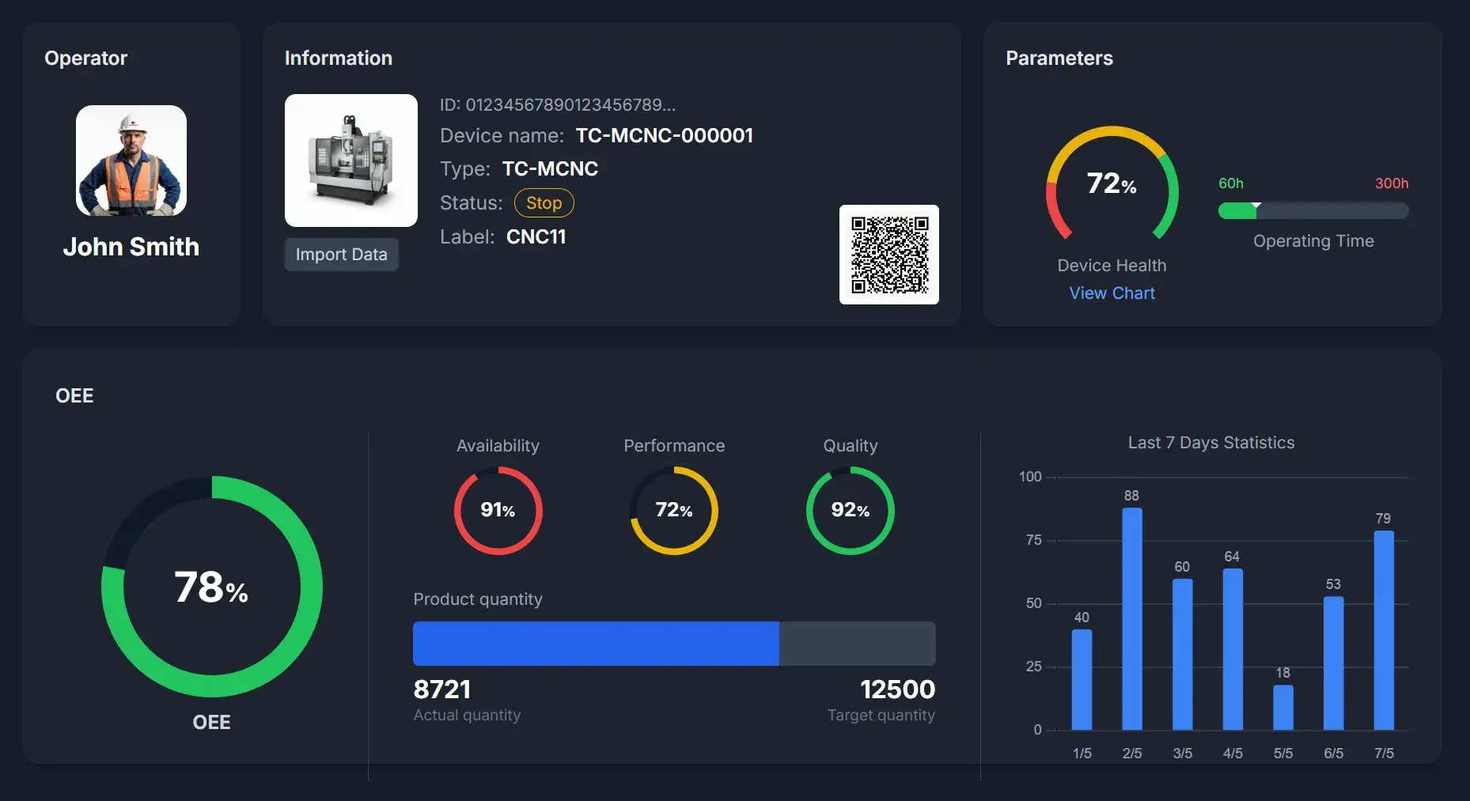Click the Device Health 72% gauge
The width and height of the screenshot is (1470, 801).
coord(1112,184)
